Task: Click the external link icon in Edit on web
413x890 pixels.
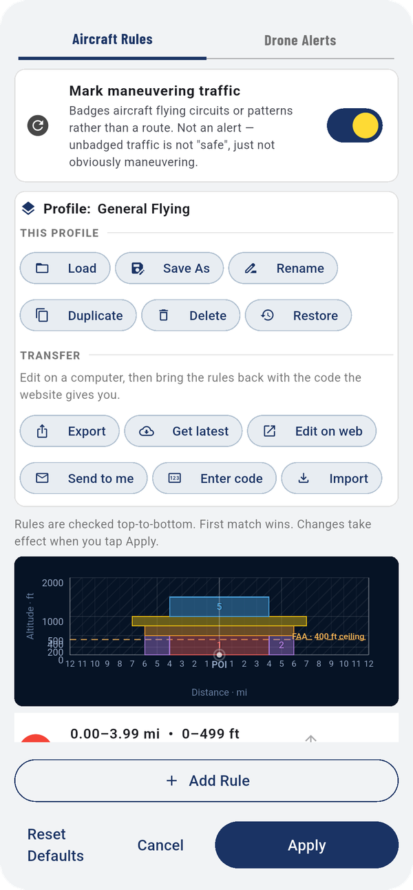Action: (270, 431)
